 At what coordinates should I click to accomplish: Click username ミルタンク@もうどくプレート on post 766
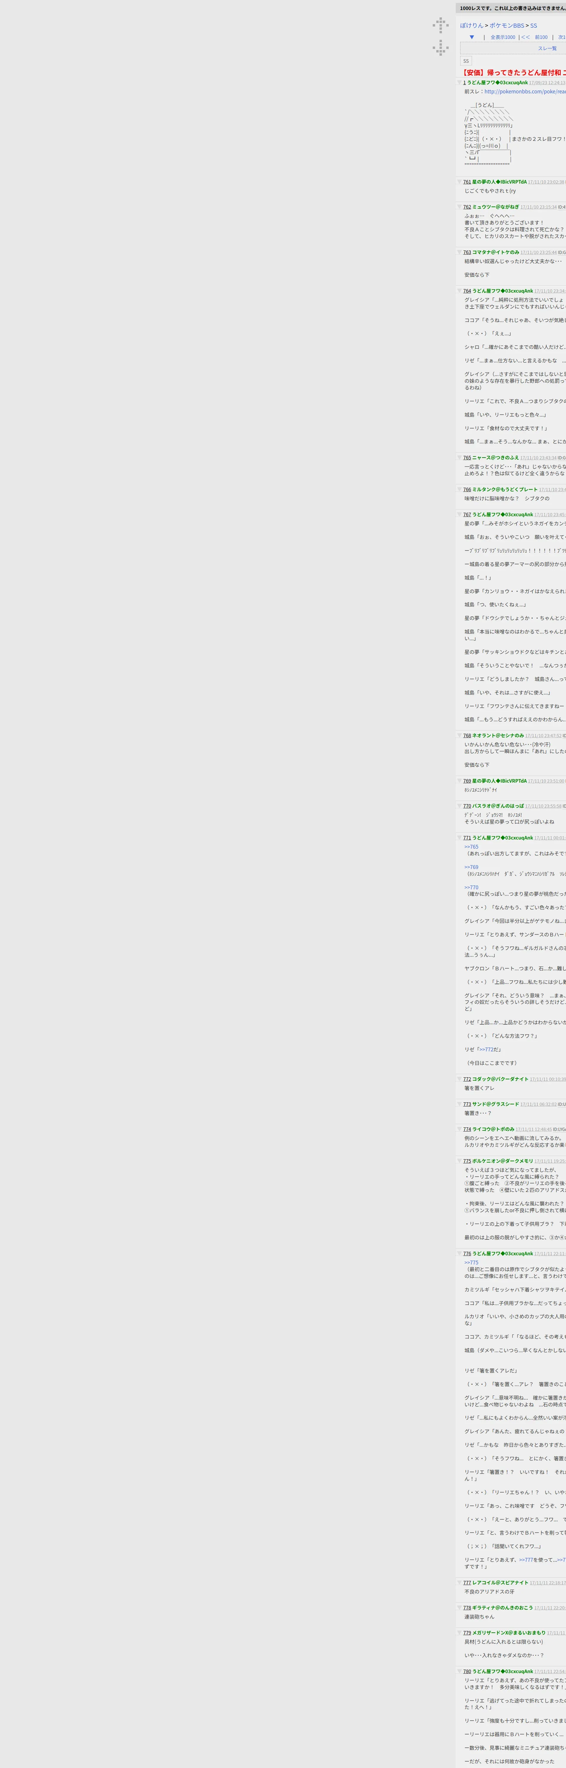pyautogui.click(x=505, y=489)
